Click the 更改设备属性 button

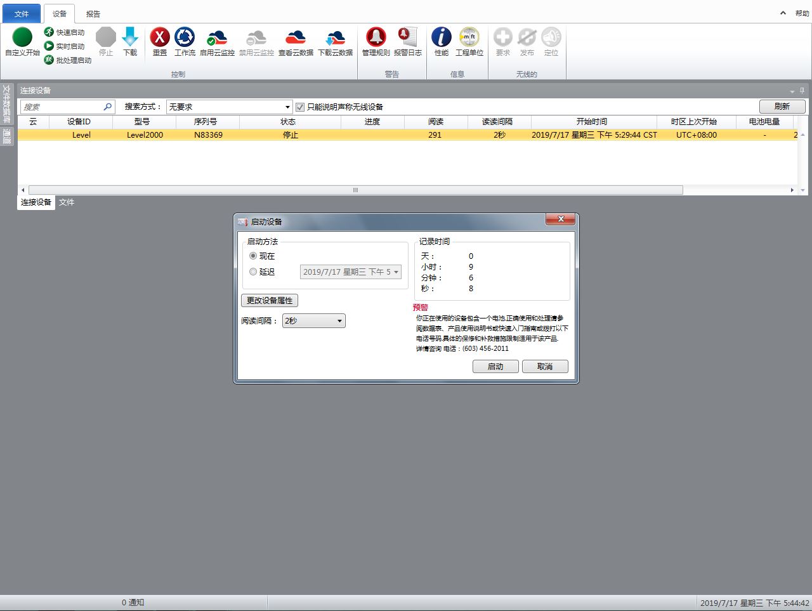click(270, 301)
